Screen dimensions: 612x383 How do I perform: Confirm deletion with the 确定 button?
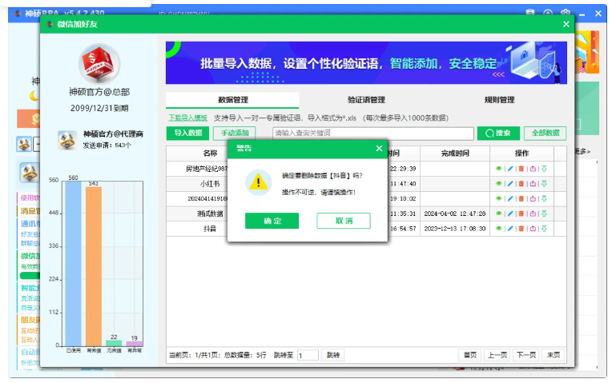point(272,221)
